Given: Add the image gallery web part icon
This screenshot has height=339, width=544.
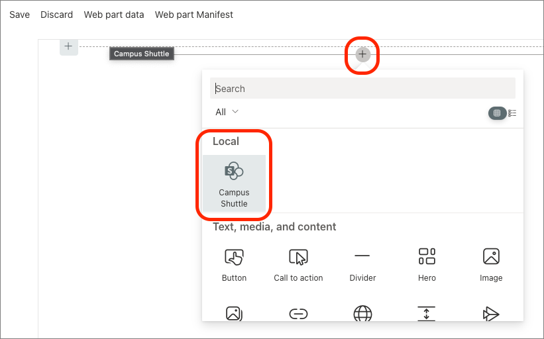Looking at the screenshot, I should pos(234,313).
